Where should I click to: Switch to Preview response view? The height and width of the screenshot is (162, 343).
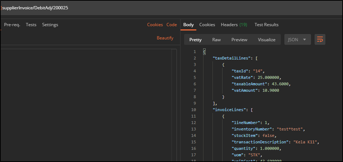coord(239,40)
